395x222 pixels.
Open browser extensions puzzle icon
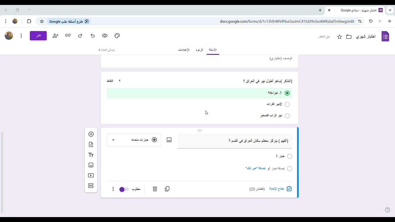point(29,21)
